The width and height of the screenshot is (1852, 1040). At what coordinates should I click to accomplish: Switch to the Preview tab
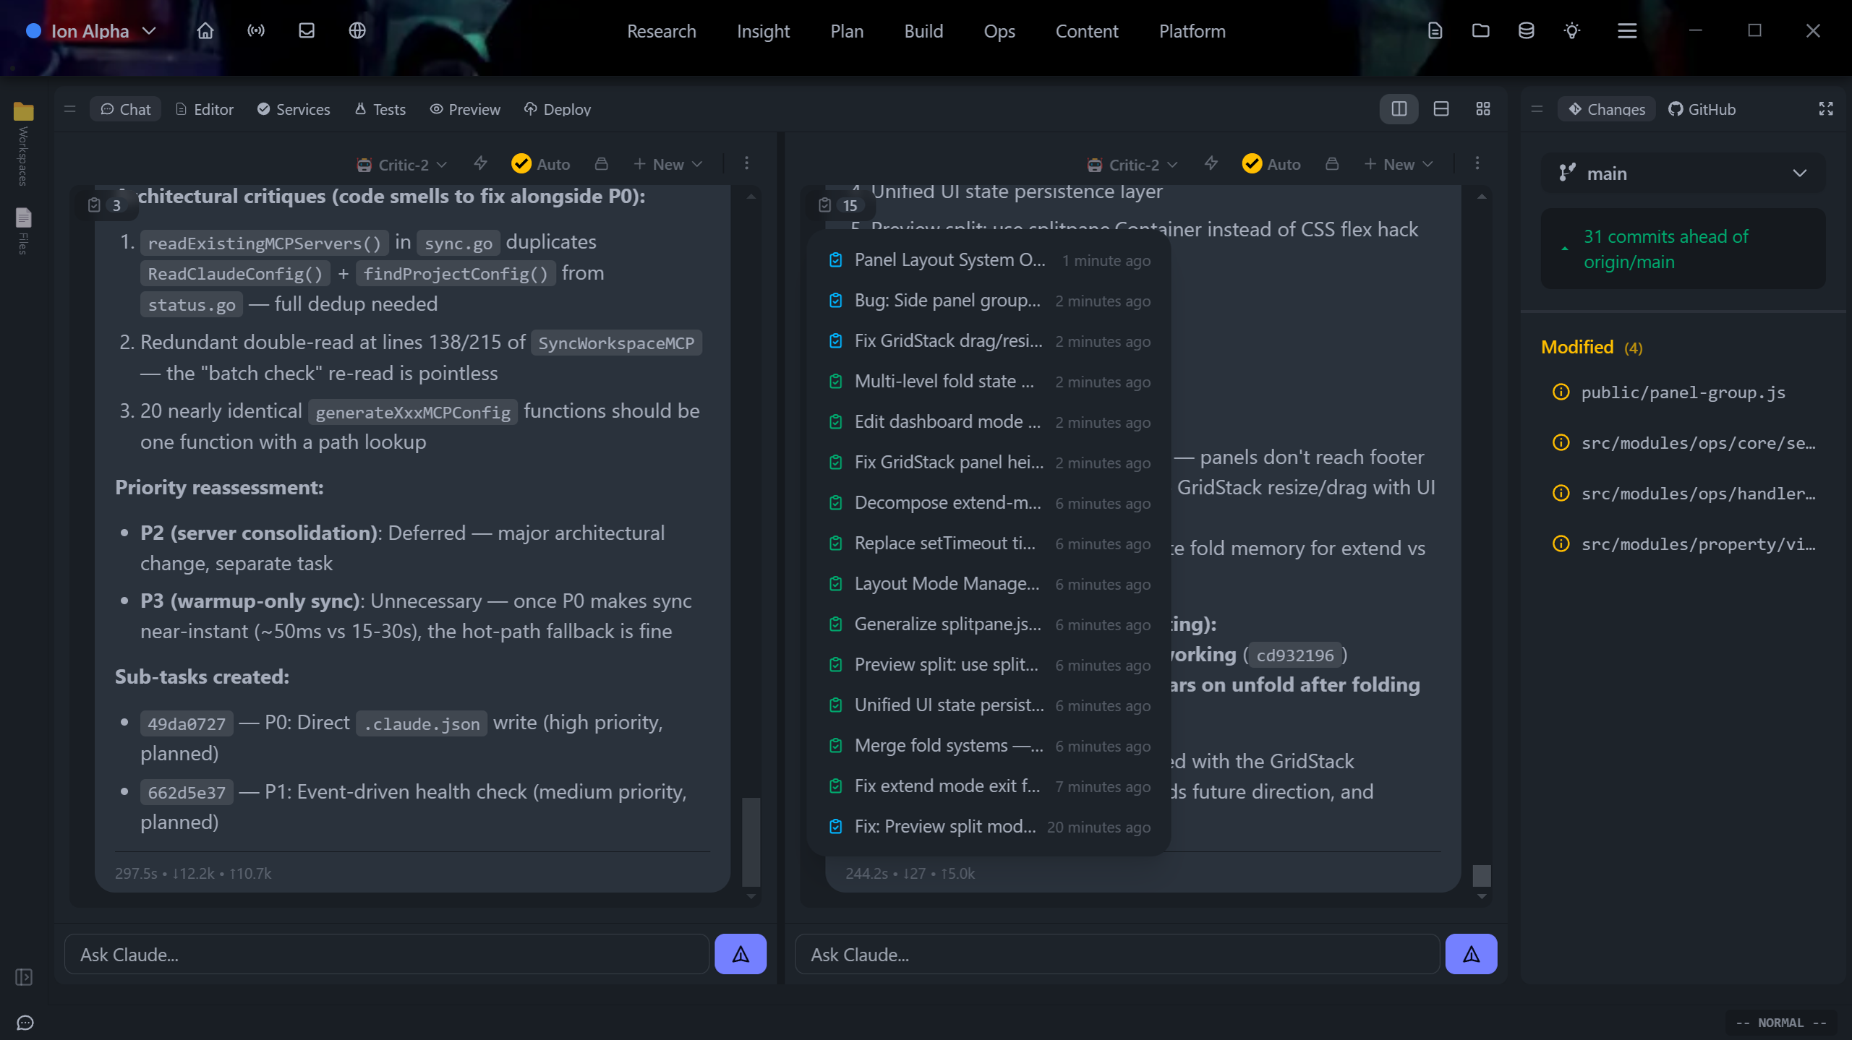click(x=465, y=109)
